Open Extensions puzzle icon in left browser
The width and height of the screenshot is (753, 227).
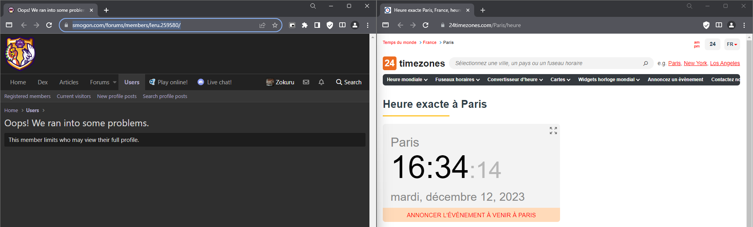(x=305, y=25)
